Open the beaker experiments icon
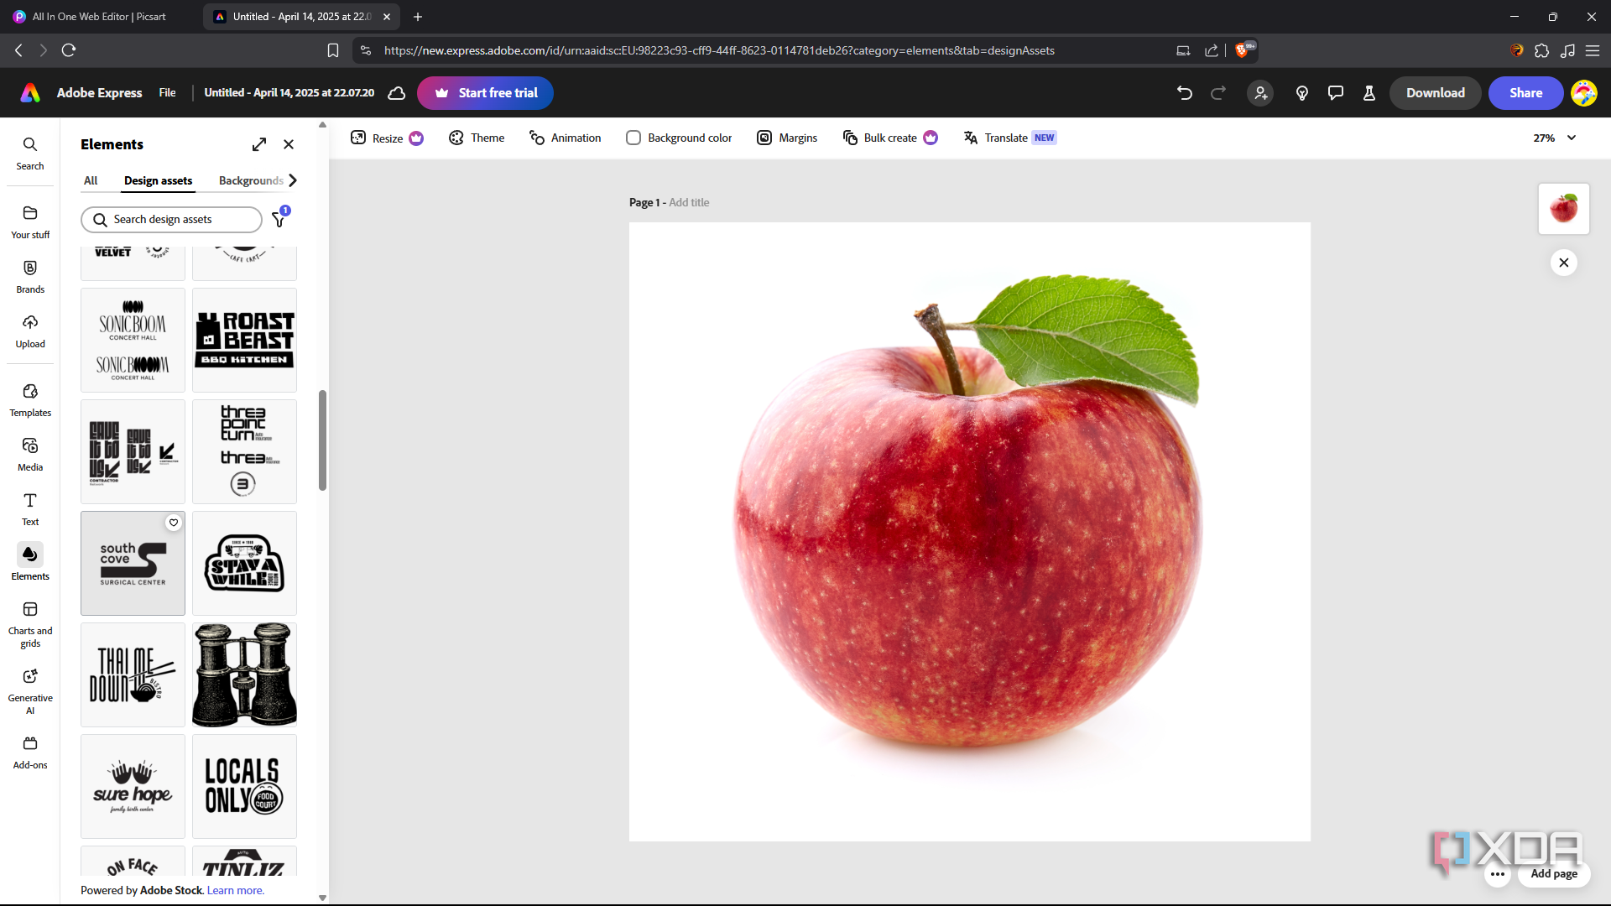Image resolution: width=1611 pixels, height=906 pixels. [x=1369, y=93]
